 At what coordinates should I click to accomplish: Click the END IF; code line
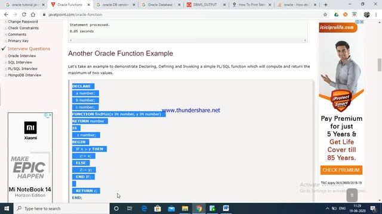click(84, 177)
